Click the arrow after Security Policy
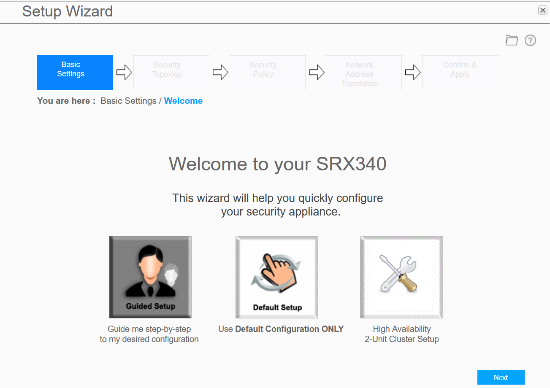The width and height of the screenshot is (550, 388). coord(317,73)
